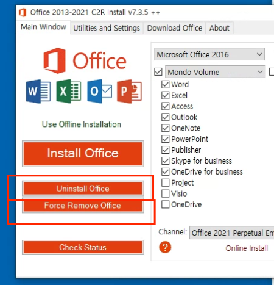The image size is (274, 285).
Task: Click the window title Office 2013-2021 C2R Install
Action: (95, 13)
